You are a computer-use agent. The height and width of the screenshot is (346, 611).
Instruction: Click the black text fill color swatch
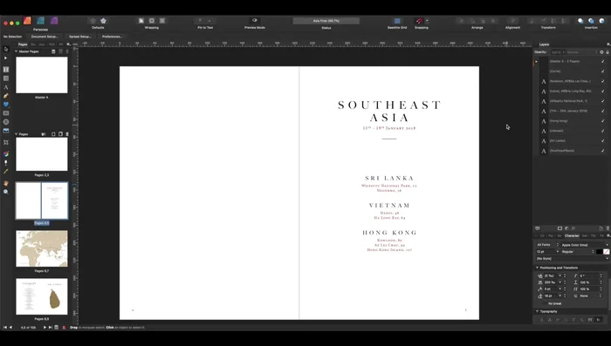tap(599, 252)
